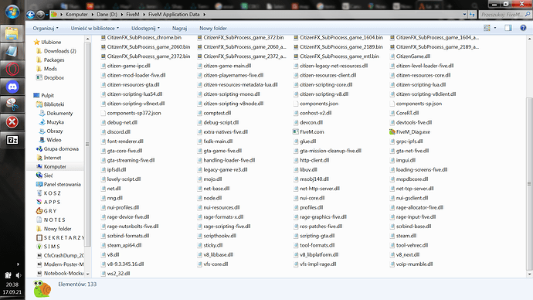Select Downloads (2) in Ulubione
Viewport: 533px width, 300px height.
click(x=59, y=51)
